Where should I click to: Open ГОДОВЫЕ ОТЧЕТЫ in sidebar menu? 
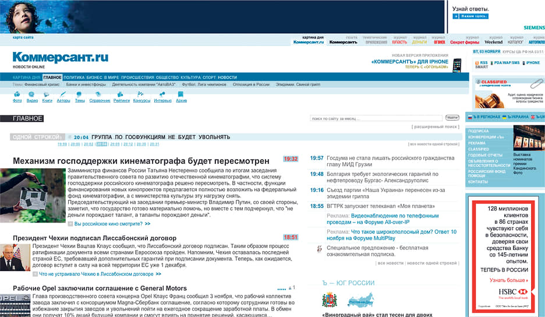pyautogui.click(x=485, y=155)
